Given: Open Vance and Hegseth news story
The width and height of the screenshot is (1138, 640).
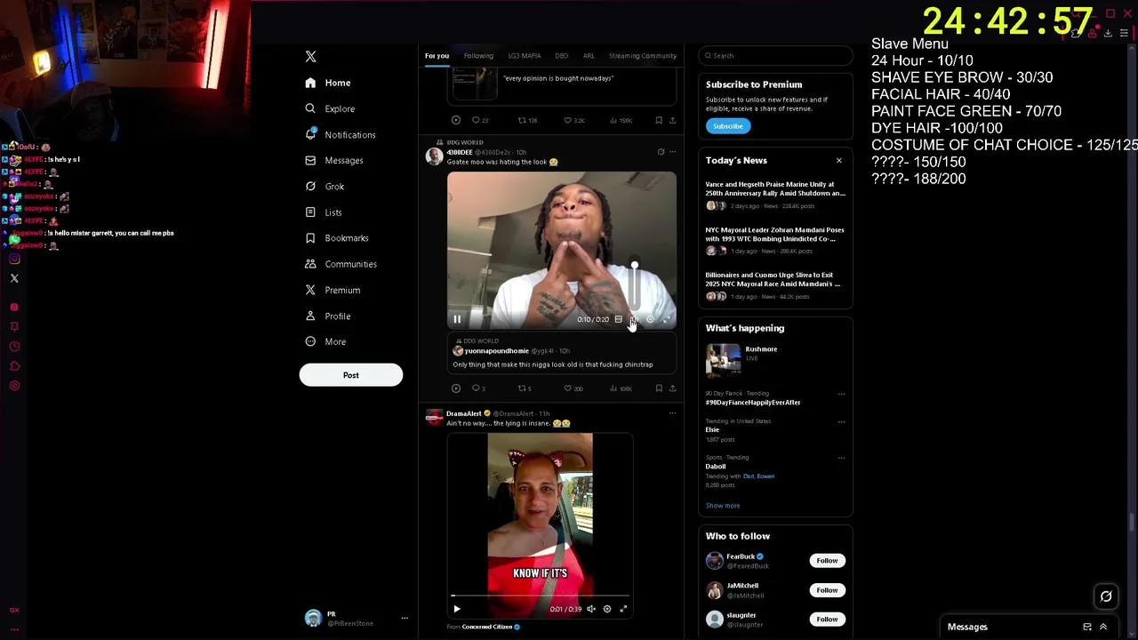Looking at the screenshot, I should click(775, 196).
